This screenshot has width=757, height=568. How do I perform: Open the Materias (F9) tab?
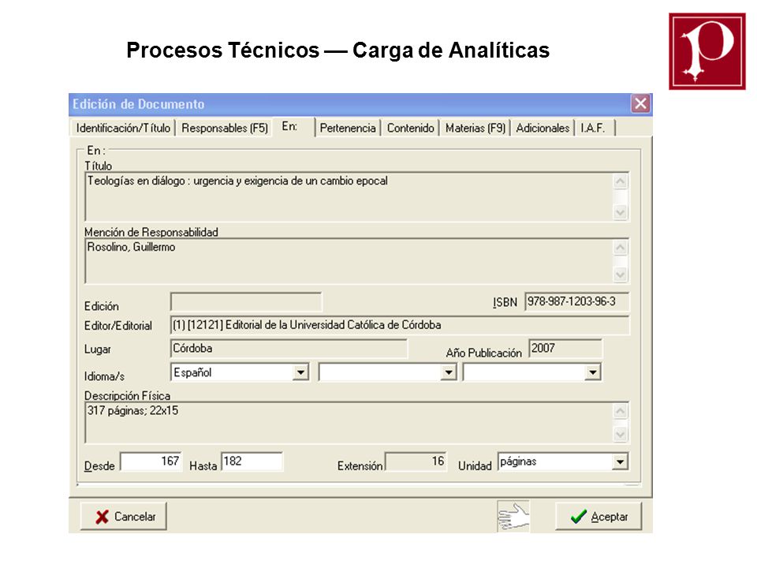click(x=475, y=128)
